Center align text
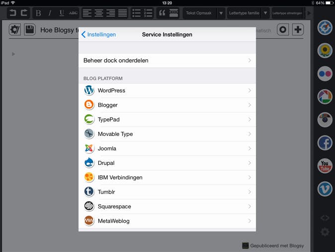Viewport: 335px width, 252px height. [x=99, y=13]
